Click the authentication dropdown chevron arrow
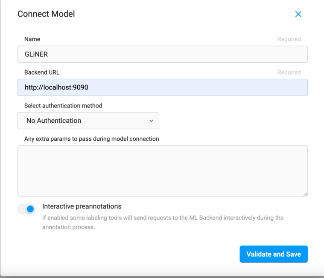 pyautogui.click(x=151, y=121)
